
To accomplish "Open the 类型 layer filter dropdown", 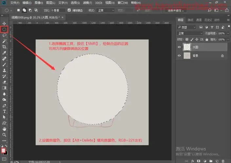I will pyautogui.click(x=186, y=27).
